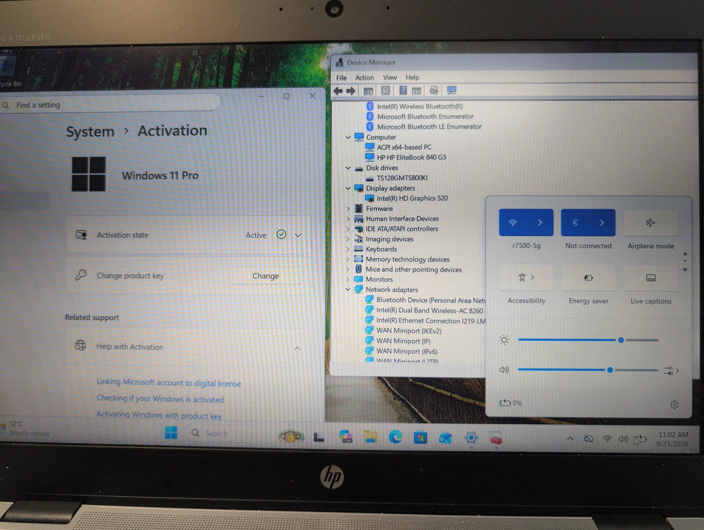Open the Action menu in Device Manager
The height and width of the screenshot is (530, 704).
coord(364,77)
